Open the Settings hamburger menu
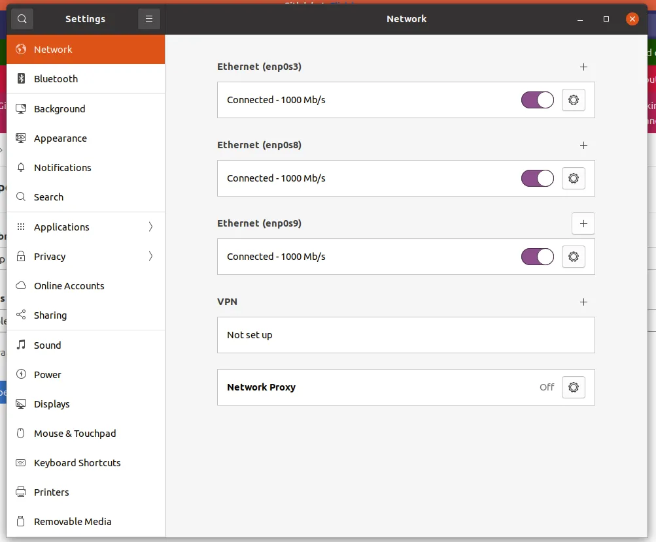This screenshot has height=542, width=656. click(x=149, y=19)
